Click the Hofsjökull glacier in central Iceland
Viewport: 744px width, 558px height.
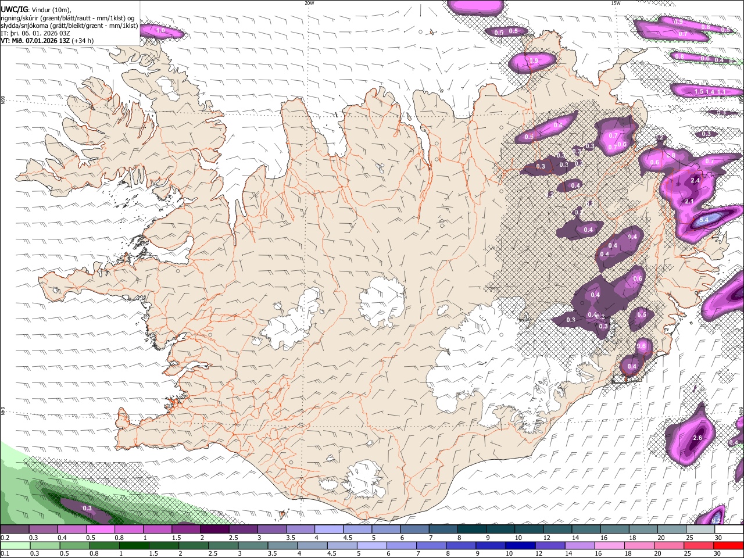coord(382,302)
